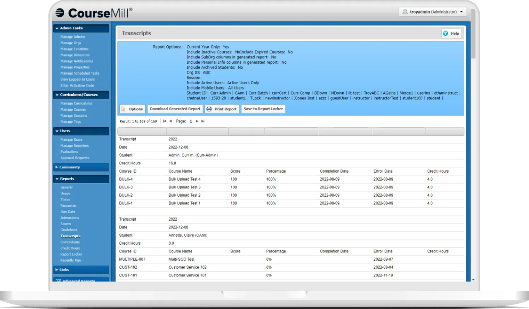
Task: Open Manage Users
Action: (71, 140)
